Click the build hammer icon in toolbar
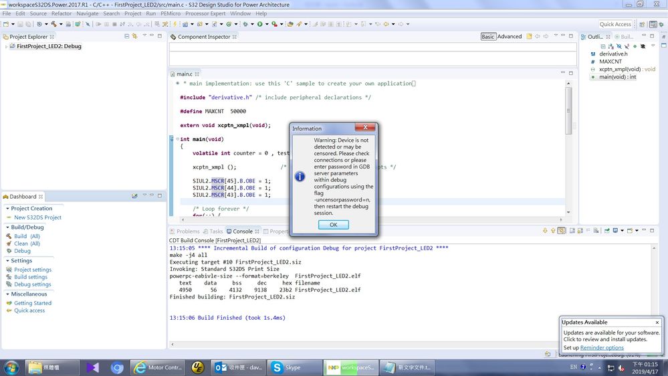 point(53,24)
